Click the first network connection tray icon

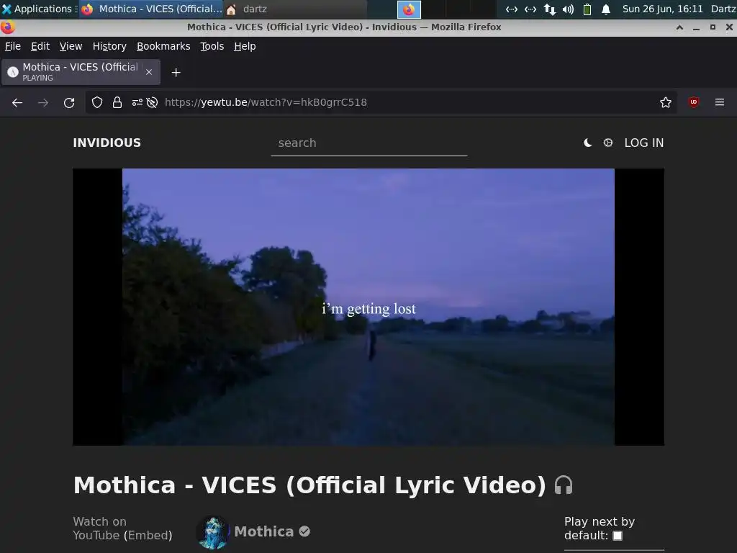coord(512,9)
